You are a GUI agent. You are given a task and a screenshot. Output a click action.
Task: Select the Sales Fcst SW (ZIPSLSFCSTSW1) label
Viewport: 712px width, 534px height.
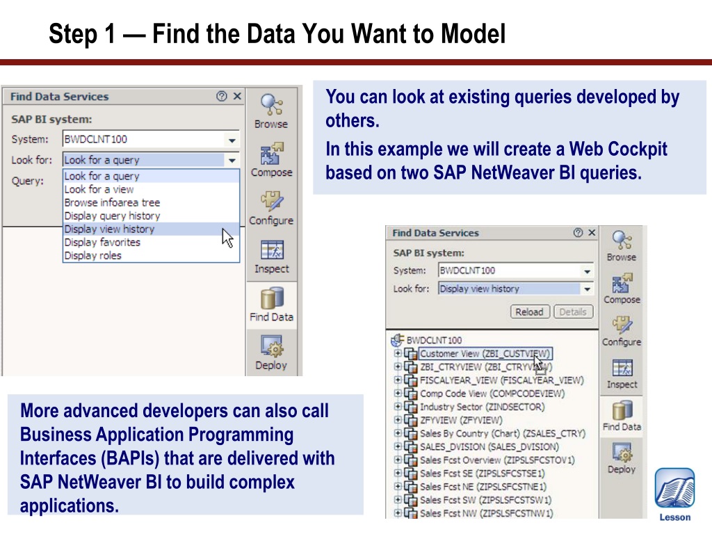pos(485,500)
